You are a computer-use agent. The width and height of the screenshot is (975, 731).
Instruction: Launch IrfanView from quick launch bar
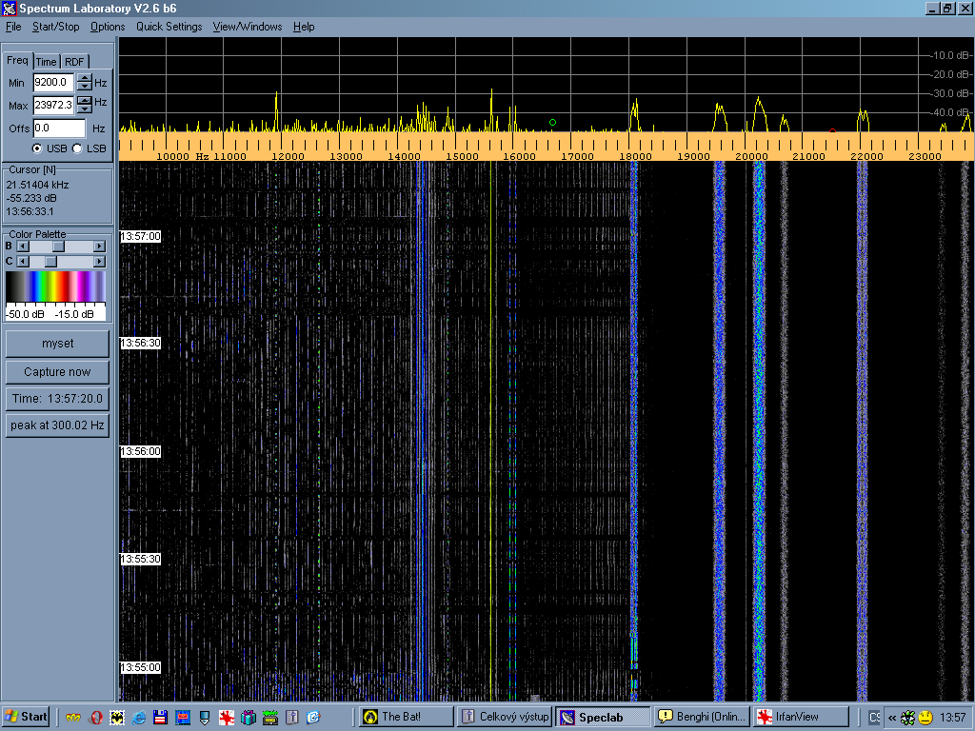point(227,718)
